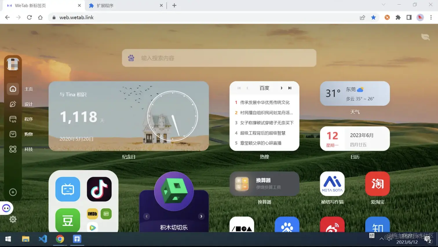Switch to WeTab 新标签页 tab
This screenshot has height=247, width=438.
click(43, 5)
